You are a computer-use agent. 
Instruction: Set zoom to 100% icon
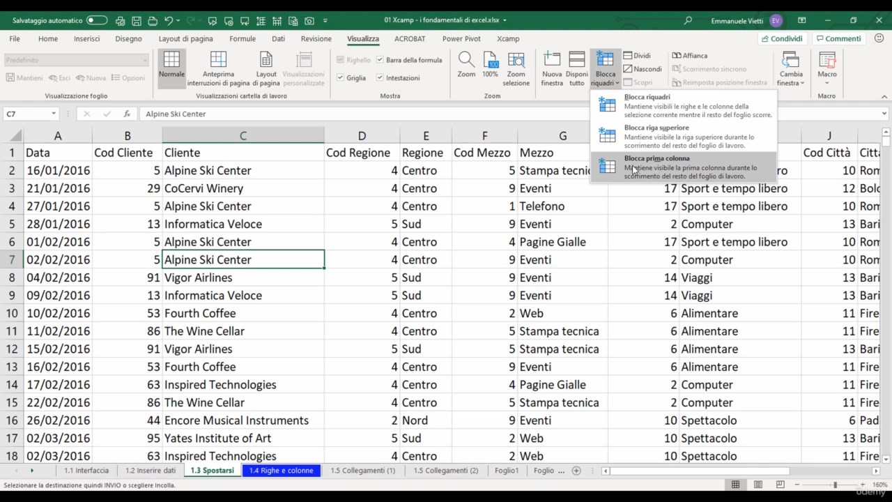pyautogui.click(x=490, y=64)
